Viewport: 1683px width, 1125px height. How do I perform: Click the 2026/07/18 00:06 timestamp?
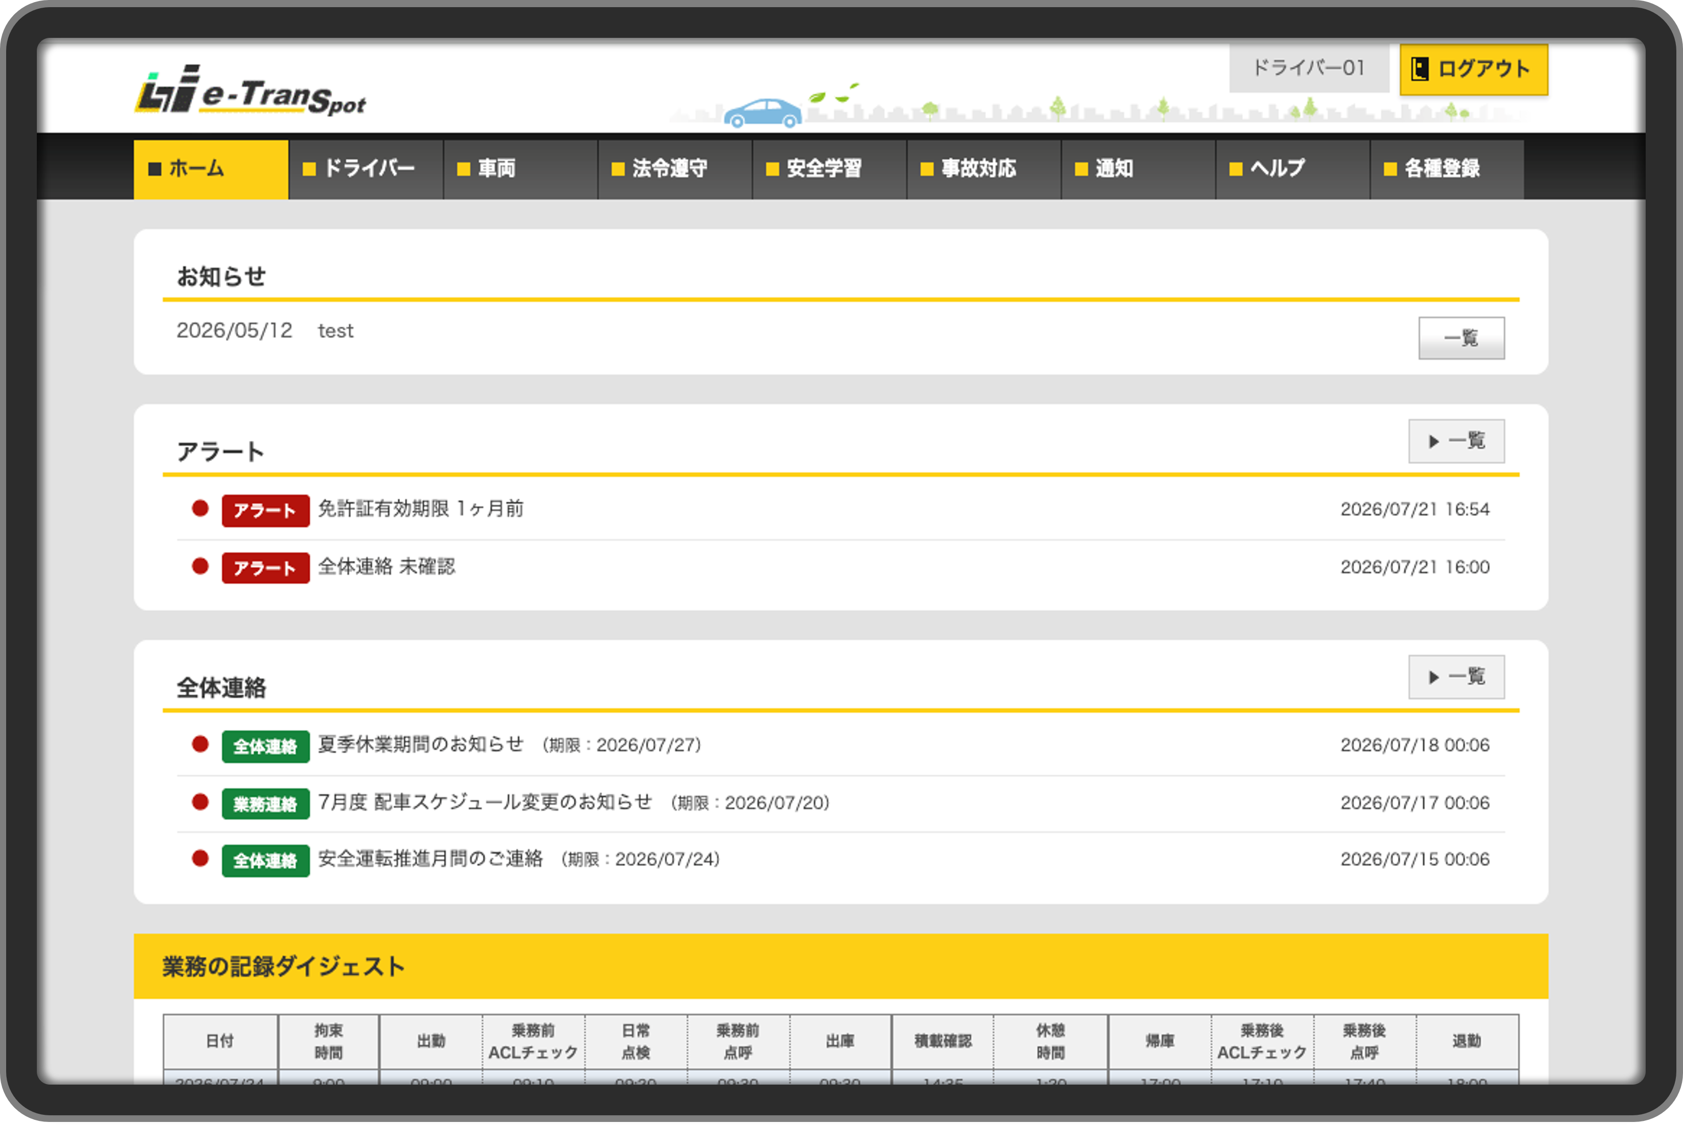[x=1415, y=745]
